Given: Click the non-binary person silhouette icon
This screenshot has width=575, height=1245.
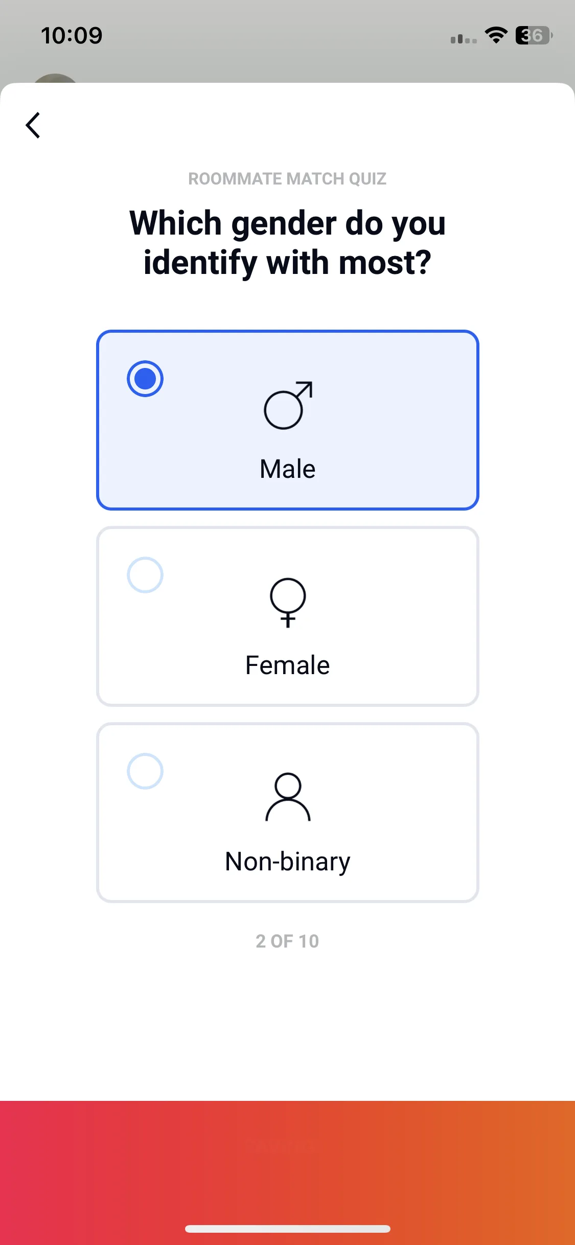Looking at the screenshot, I should pyautogui.click(x=288, y=797).
